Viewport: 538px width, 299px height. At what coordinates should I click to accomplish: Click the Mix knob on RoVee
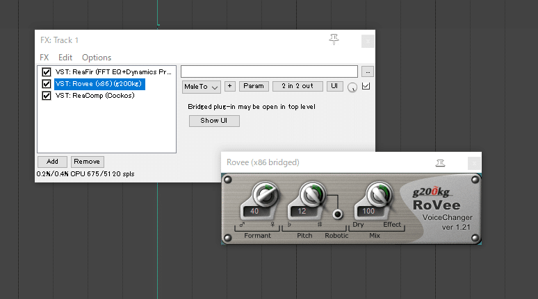click(379, 194)
